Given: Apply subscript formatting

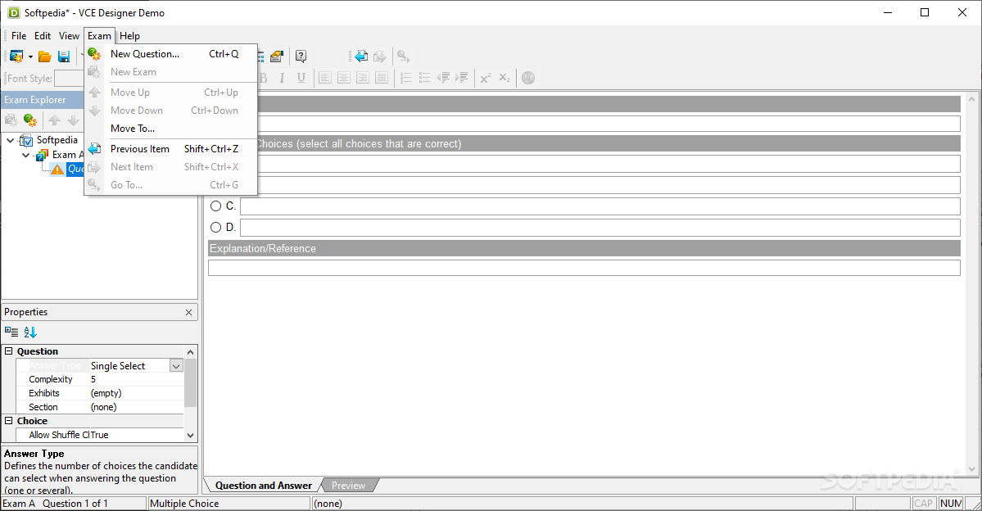Looking at the screenshot, I should (505, 78).
